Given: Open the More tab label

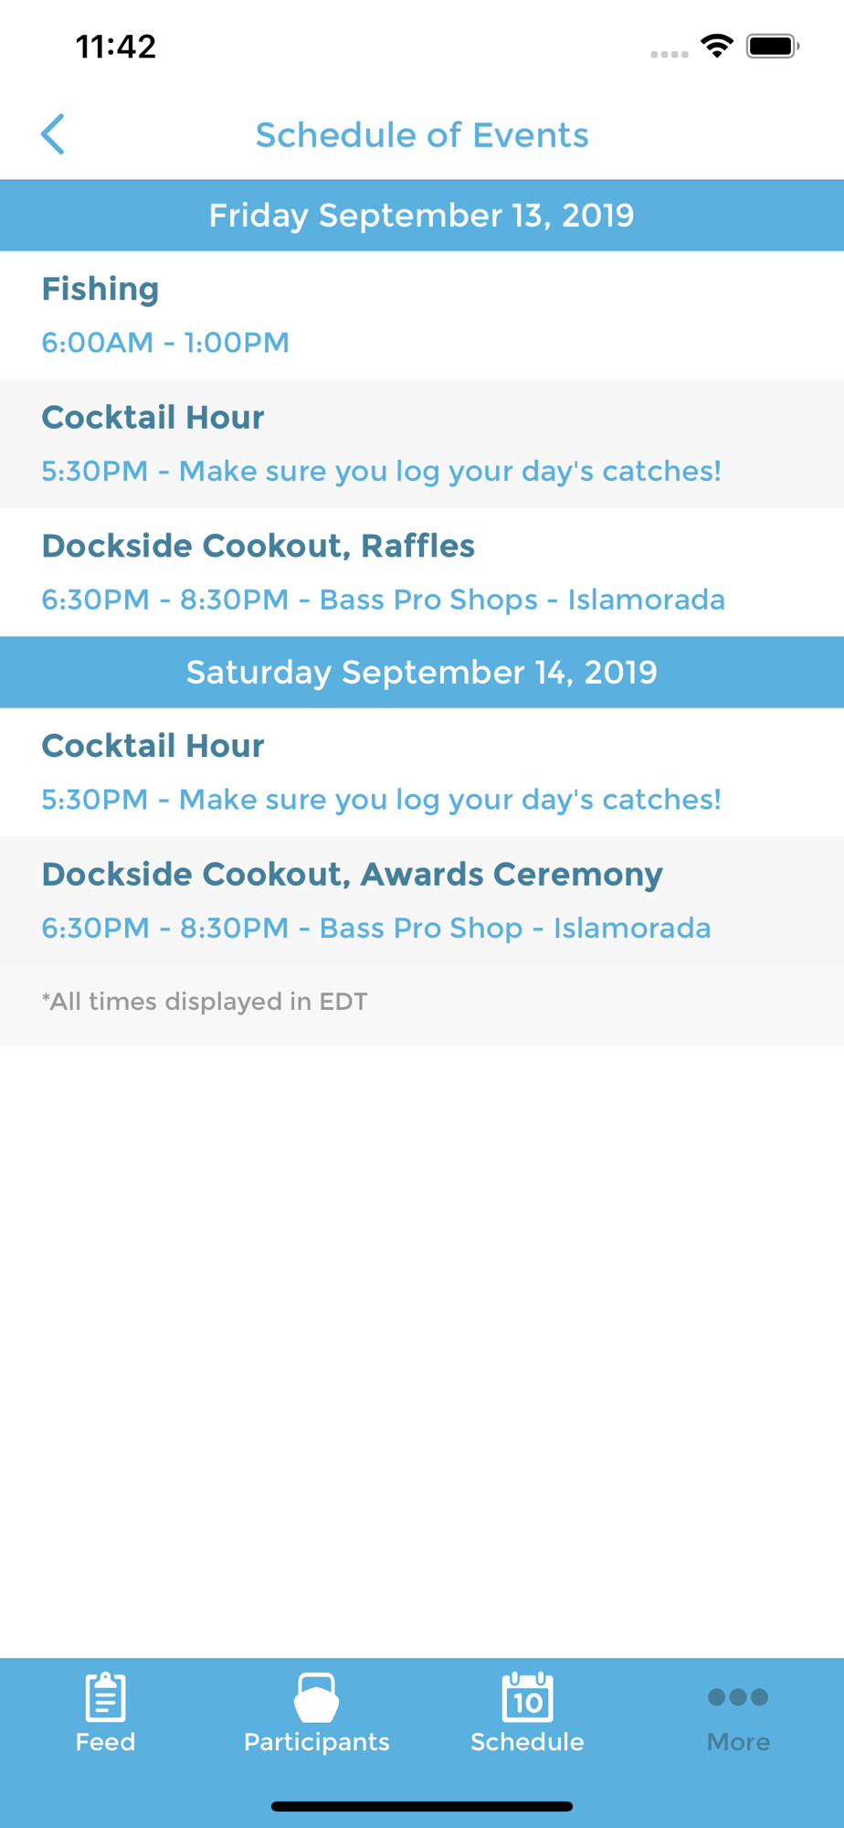Looking at the screenshot, I should click(x=738, y=1742).
